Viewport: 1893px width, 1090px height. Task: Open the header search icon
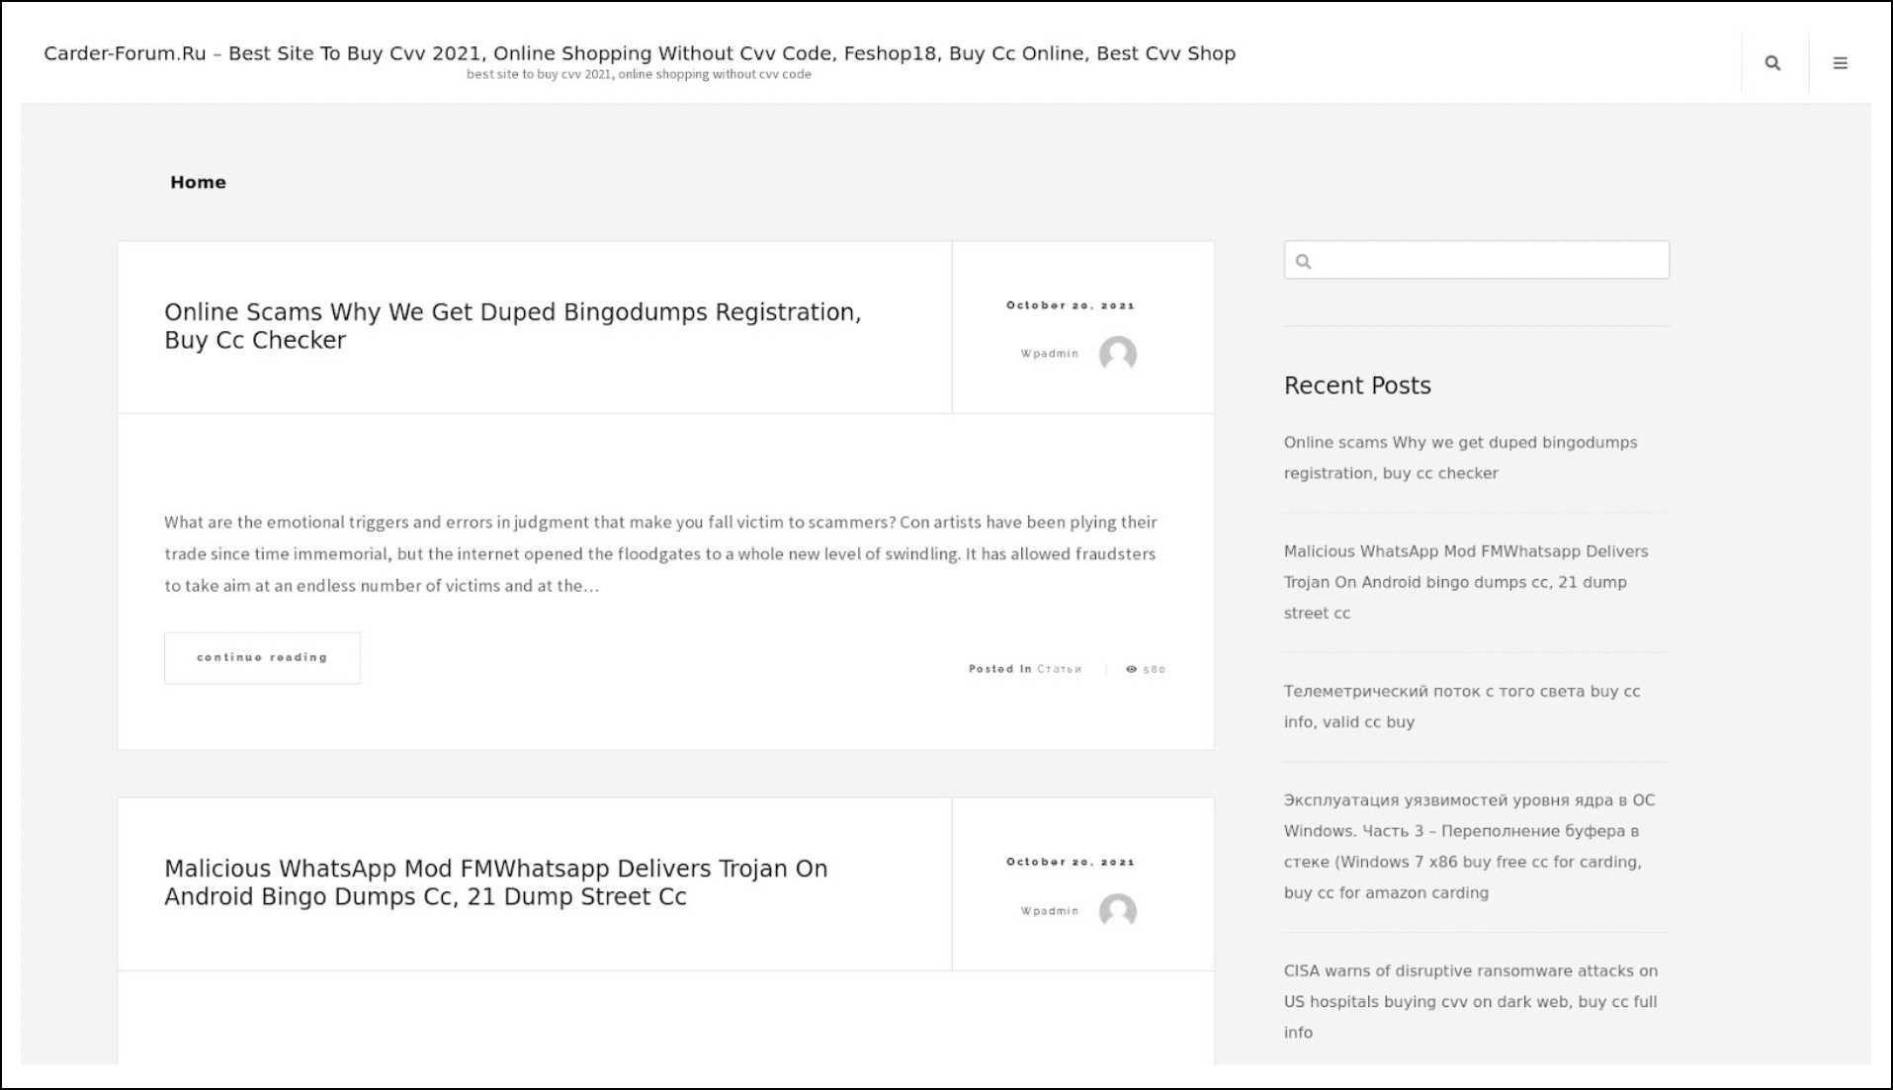coord(1772,63)
